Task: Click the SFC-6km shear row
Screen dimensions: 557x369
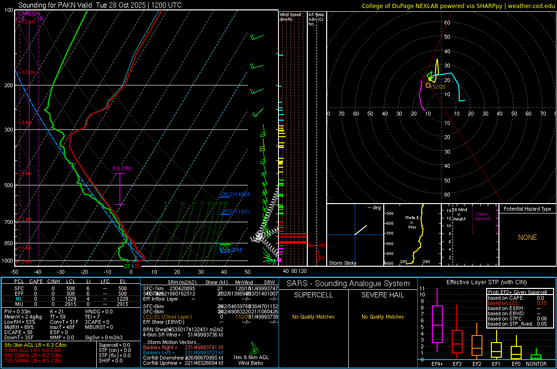Action: point(211,306)
